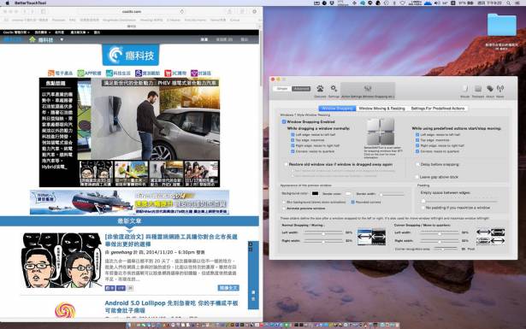
Task: Switch to Window Moving & Resizing tab
Action: pos(381,109)
